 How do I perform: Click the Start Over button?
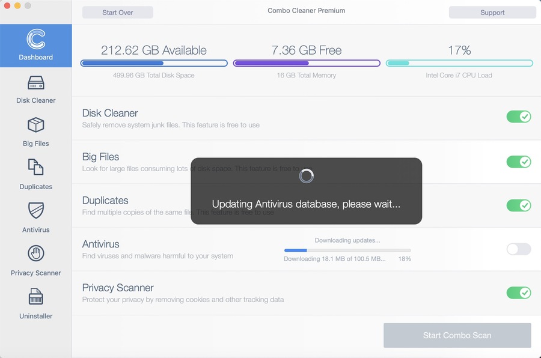118,13
